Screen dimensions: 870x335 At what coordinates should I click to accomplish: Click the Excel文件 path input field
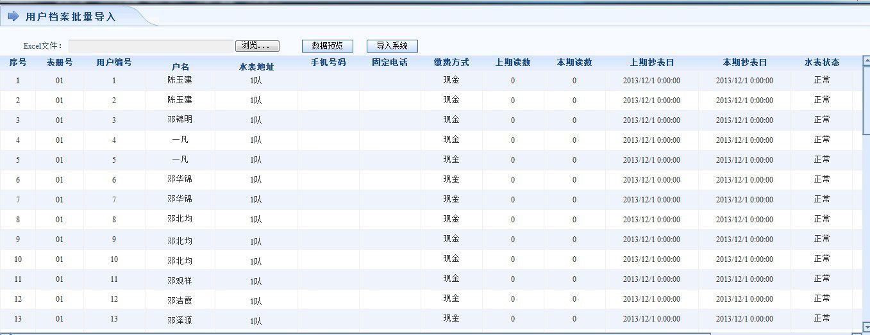pyautogui.click(x=151, y=46)
